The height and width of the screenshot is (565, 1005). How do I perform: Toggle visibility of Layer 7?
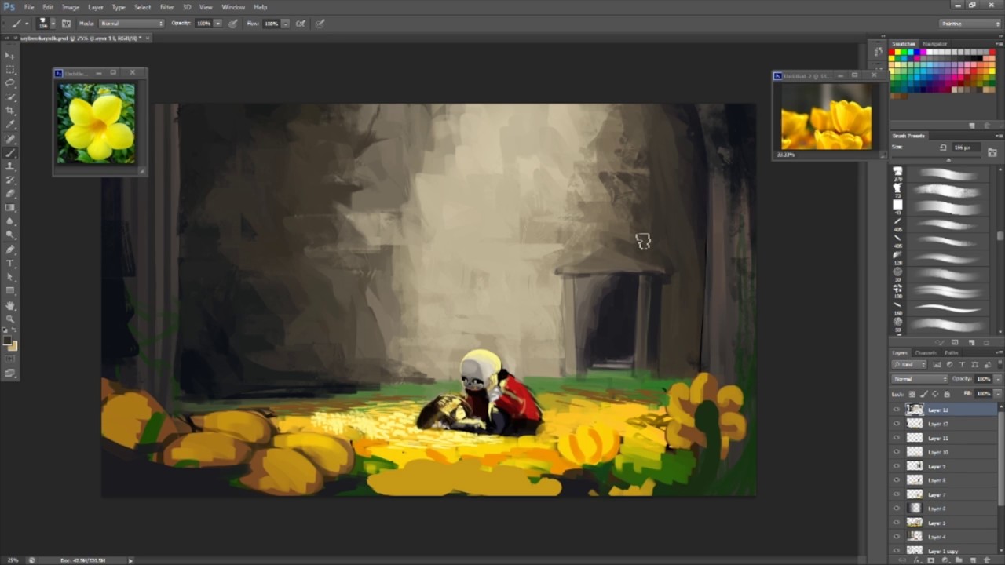pos(897,494)
